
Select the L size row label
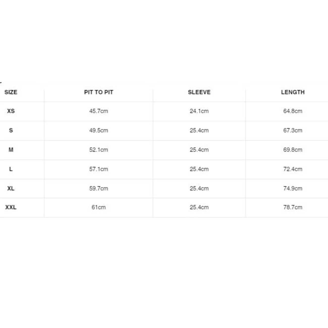coord(11,169)
